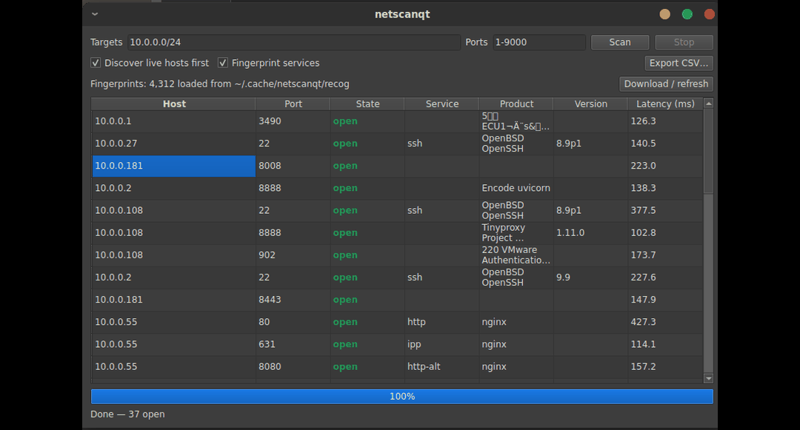800x430 pixels.
Task: Click latency 126.3 cell
Action: coord(665,121)
